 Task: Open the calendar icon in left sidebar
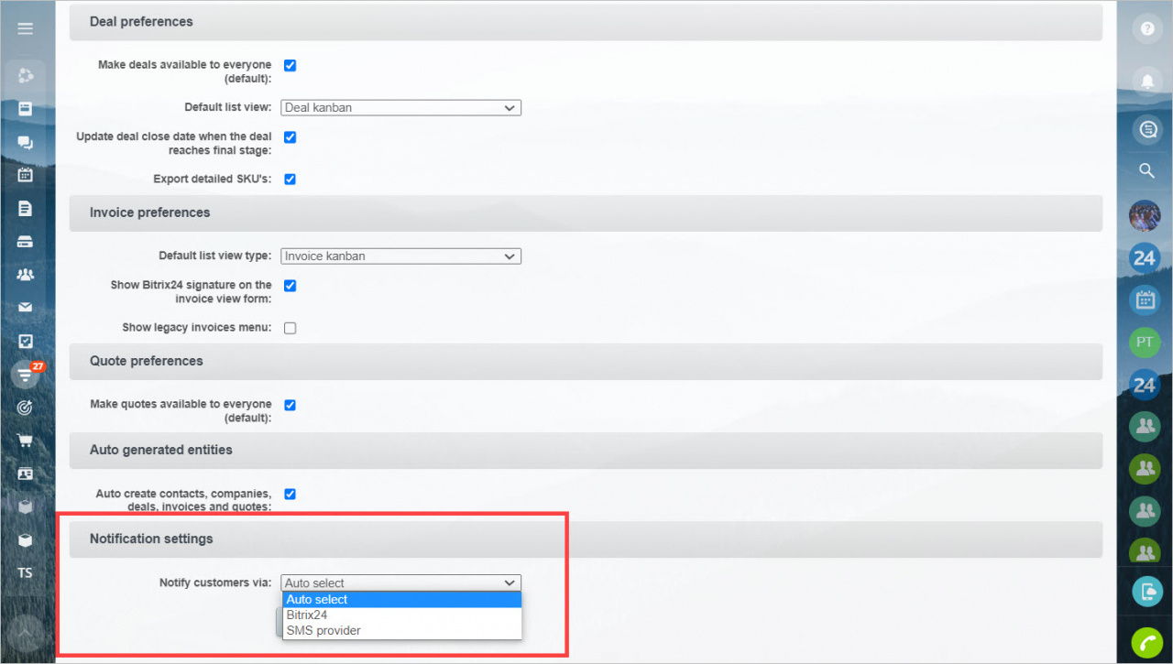(x=26, y=175)
